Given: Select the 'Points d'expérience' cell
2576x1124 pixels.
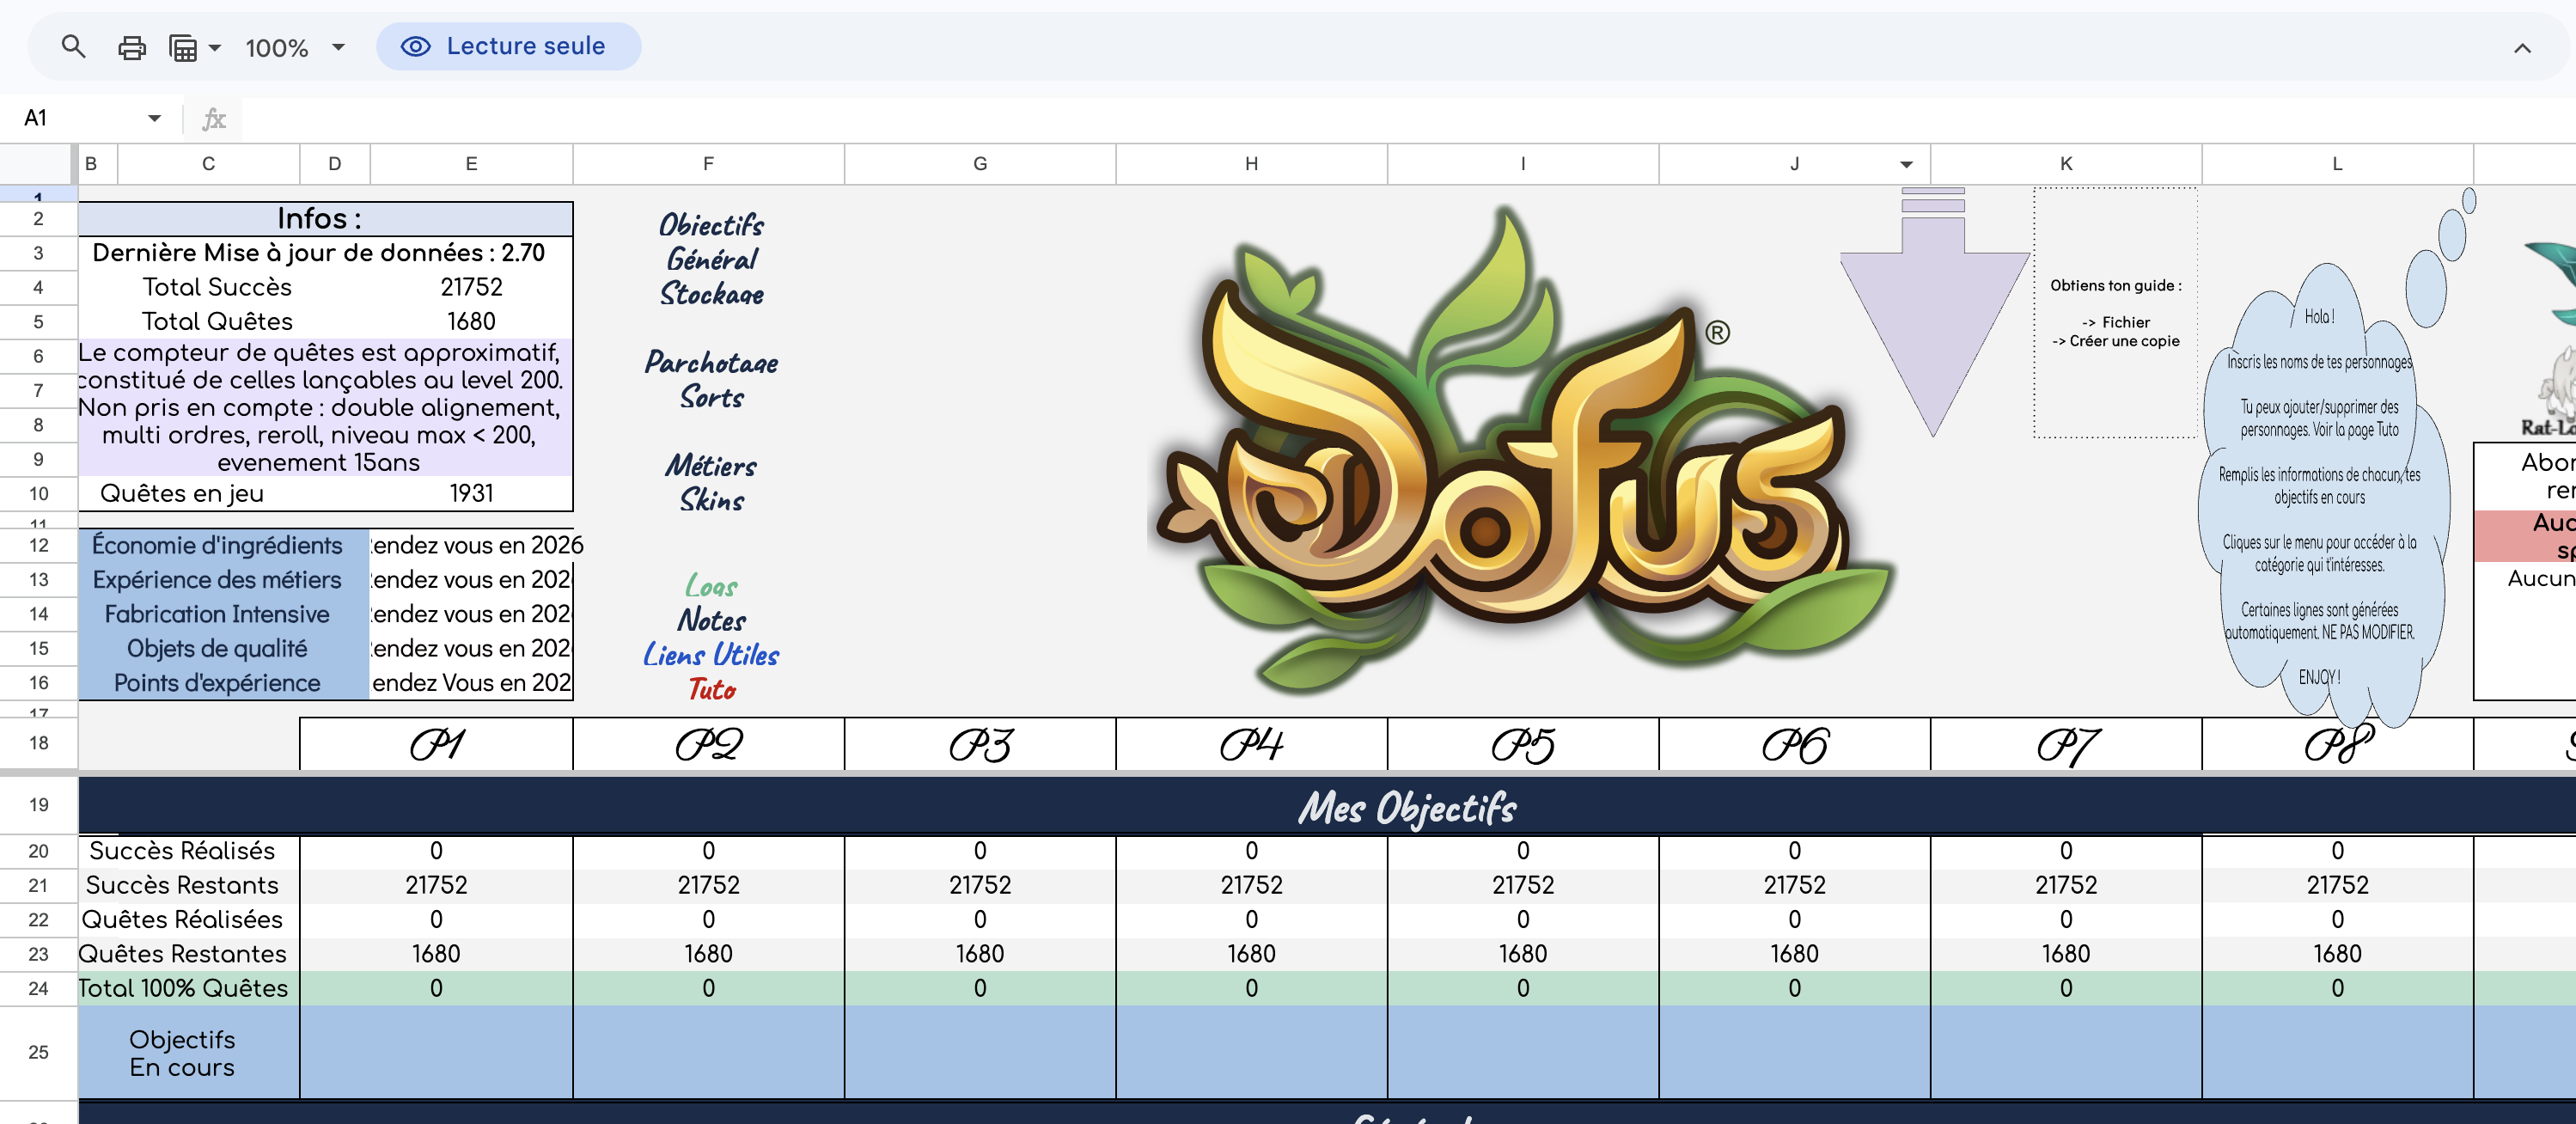Looking at the screenshot, I should 224,683.
